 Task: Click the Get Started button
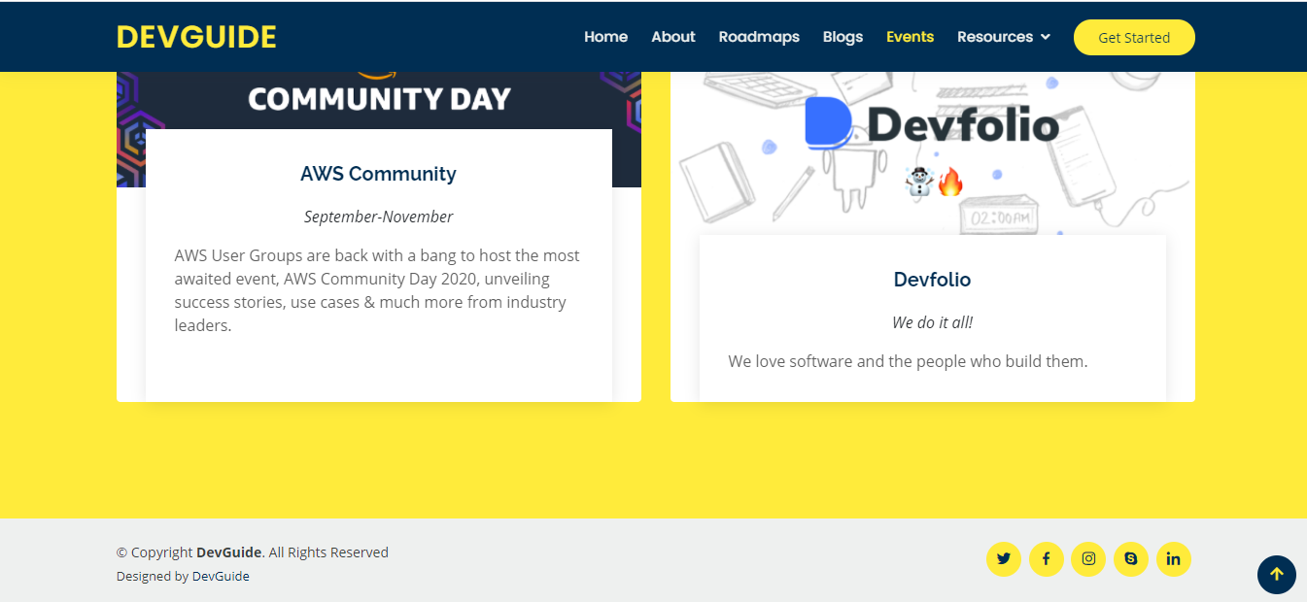point(1134,38)
